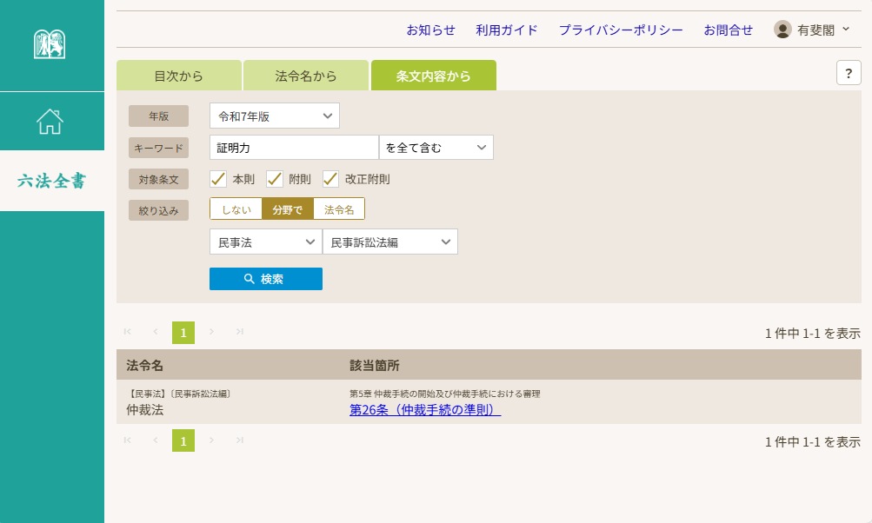This screenshot has height=523, width=872.
Task: Select the 条文内容から tab
Action: click(433, 76)
